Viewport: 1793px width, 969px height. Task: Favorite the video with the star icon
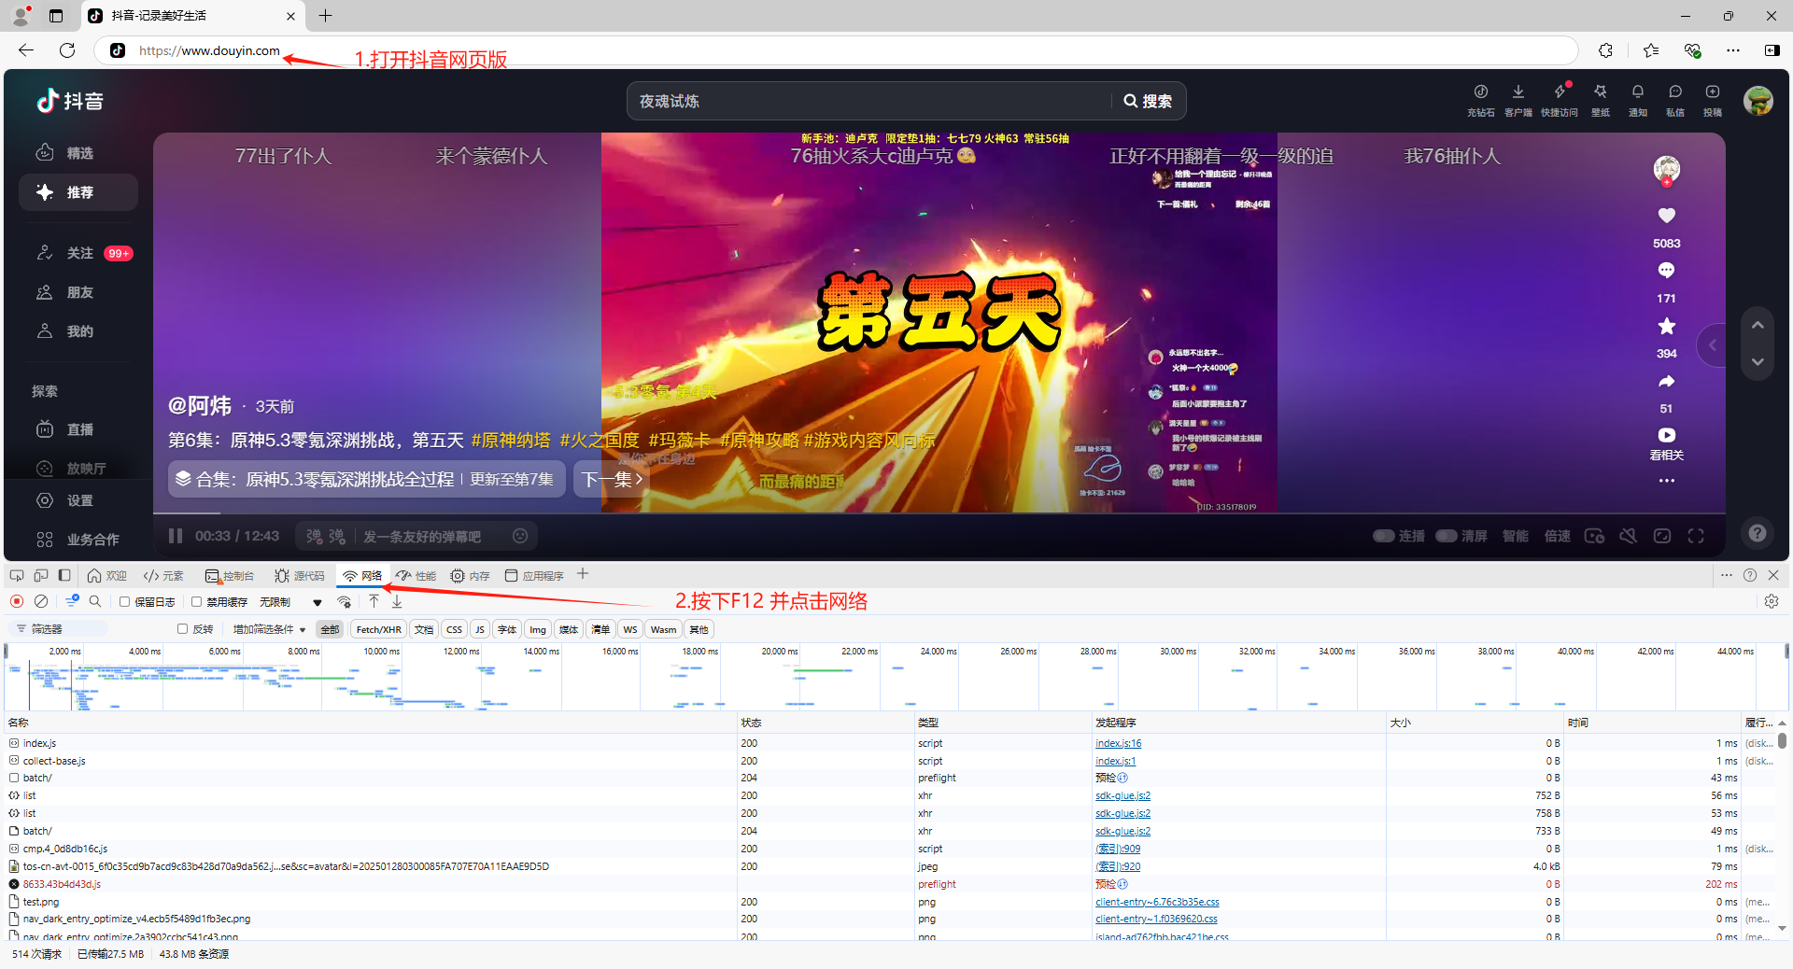[1666, 326]
